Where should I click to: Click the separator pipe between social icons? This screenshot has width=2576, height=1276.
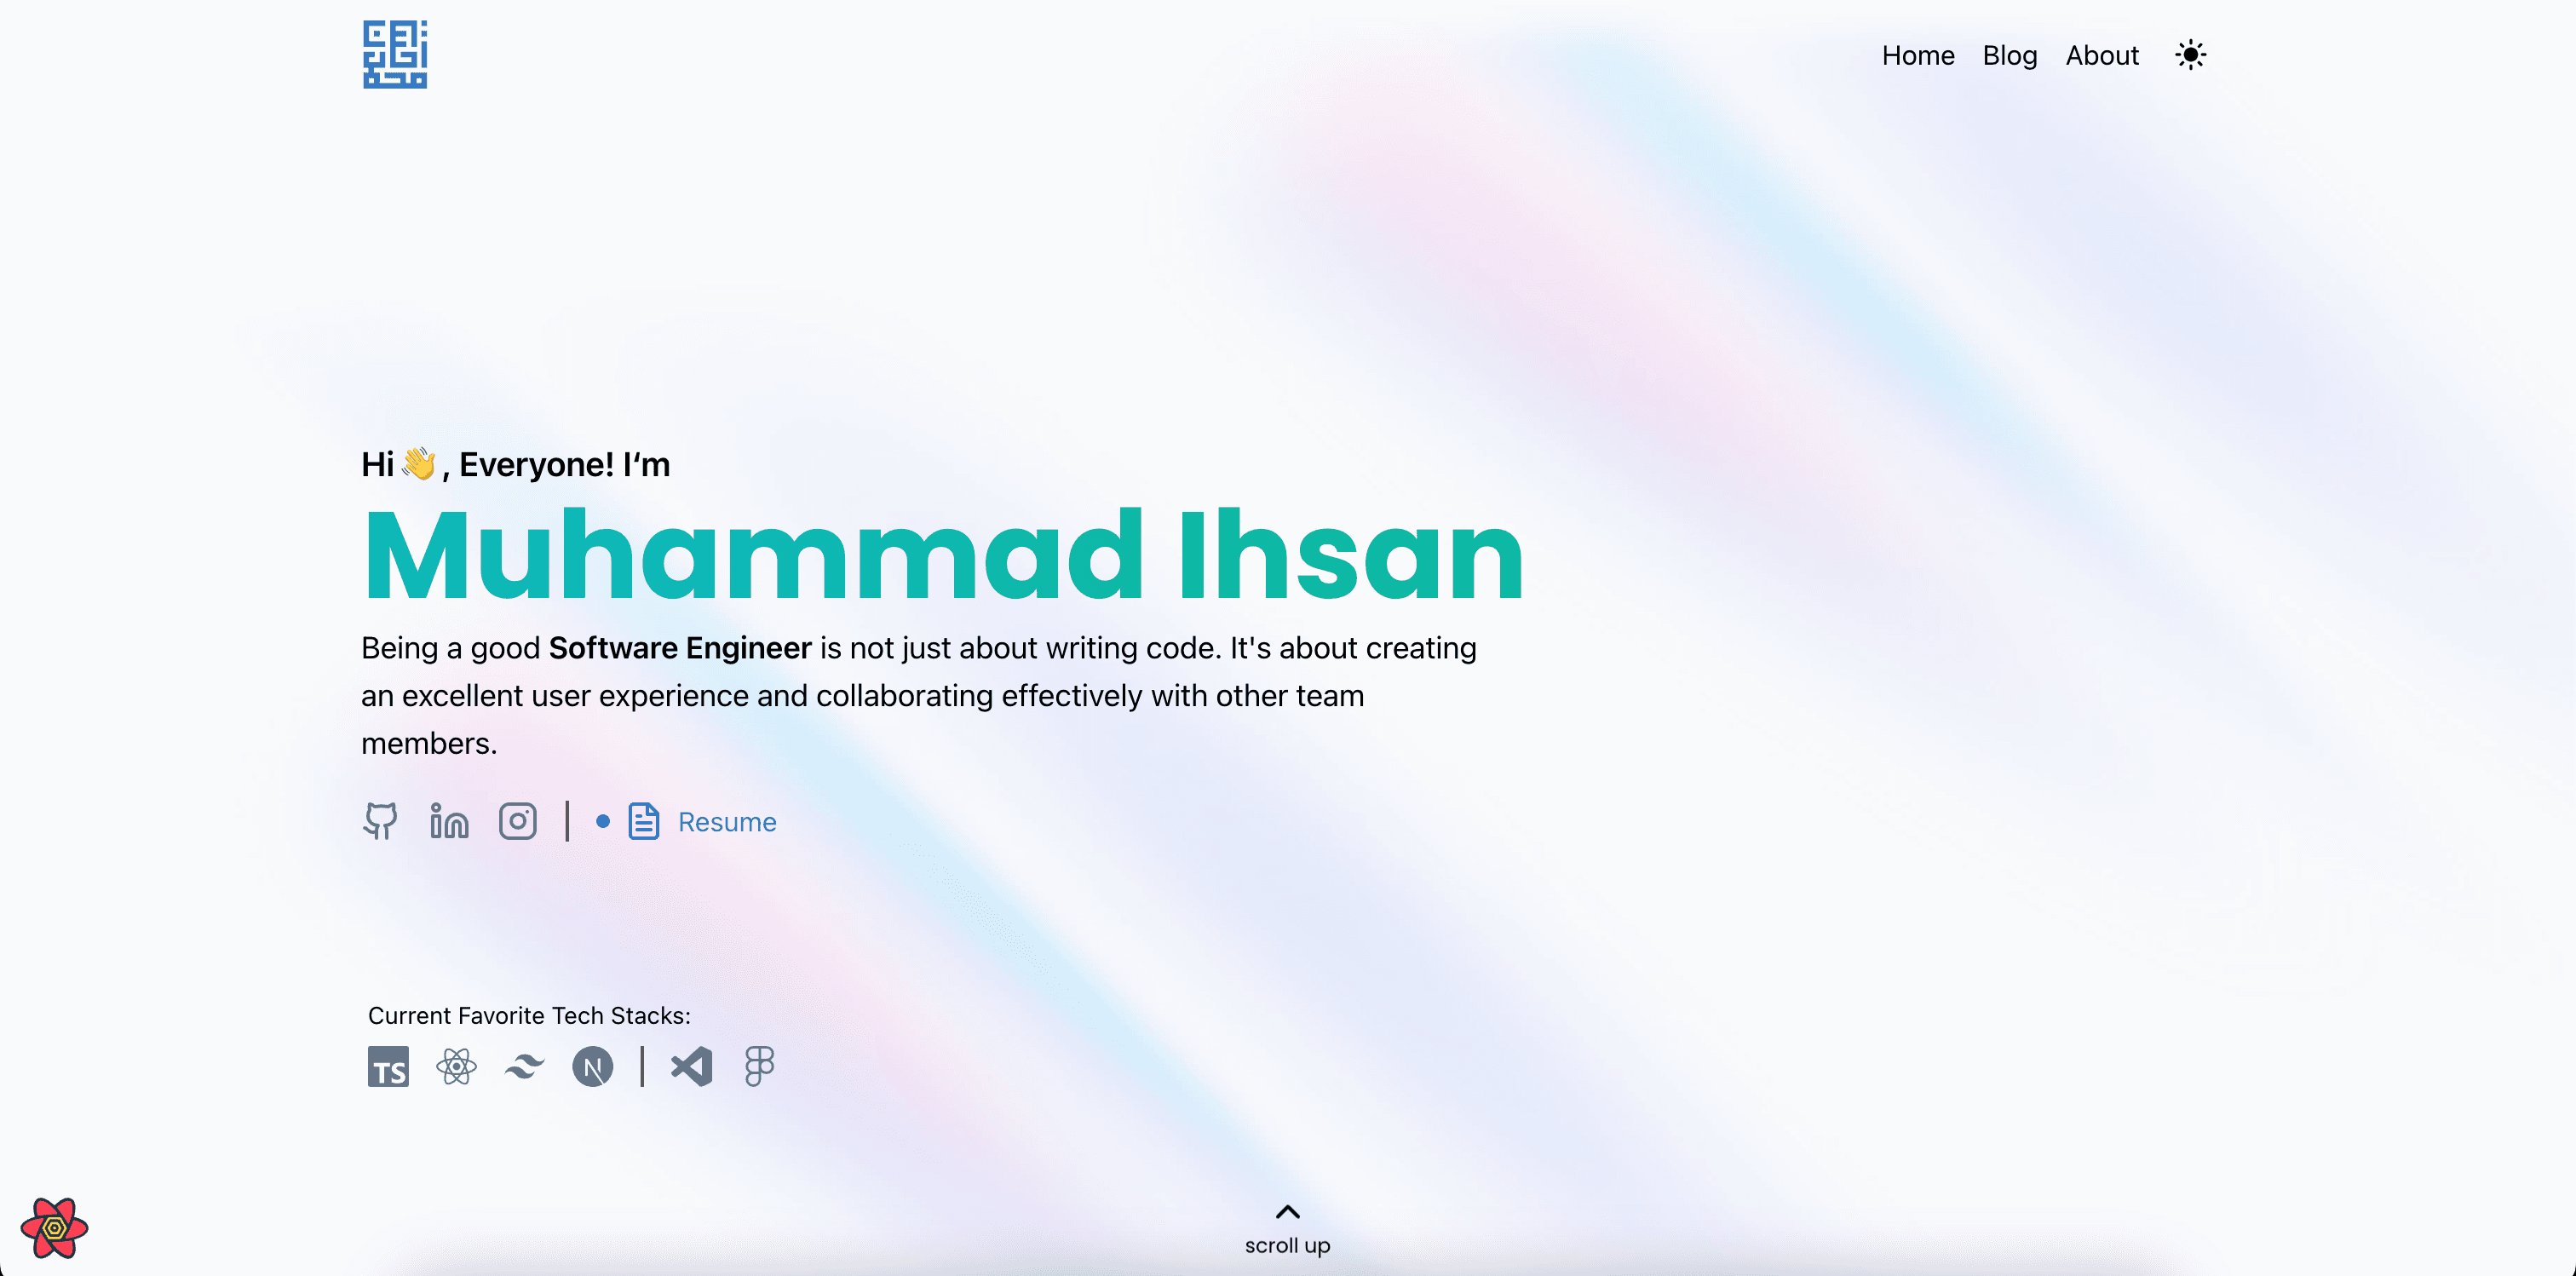click(568, 821)
